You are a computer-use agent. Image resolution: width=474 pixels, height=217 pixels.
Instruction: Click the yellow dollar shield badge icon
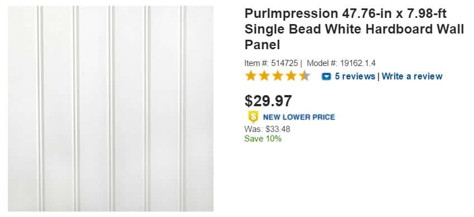point(253,117)
